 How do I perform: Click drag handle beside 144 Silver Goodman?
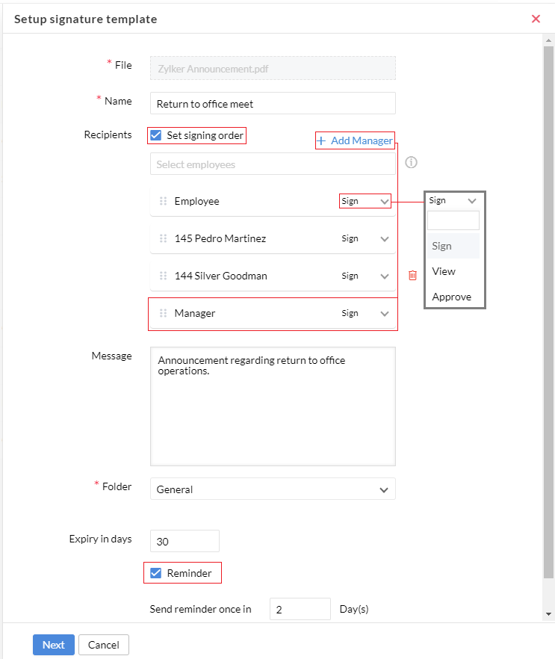[163, 276]
